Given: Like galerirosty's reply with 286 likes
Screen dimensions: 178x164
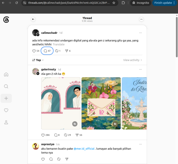Looking at the screenshot, I should click(45, 135).
